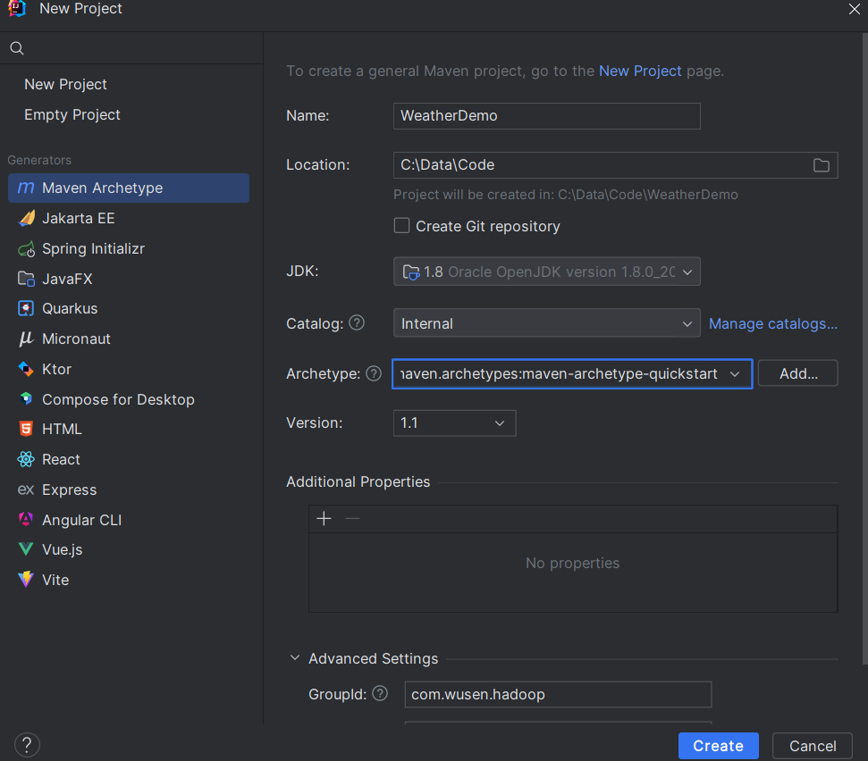Viewport: 868px width, 761px height.
Task: Expand the Archetype combo box arrow
Action: (735, 374)
